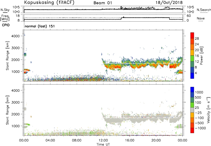Screen dimensions: 211x146
Task: Click the '4000' tick on velocity panel
Action: (x=15, y=90)
